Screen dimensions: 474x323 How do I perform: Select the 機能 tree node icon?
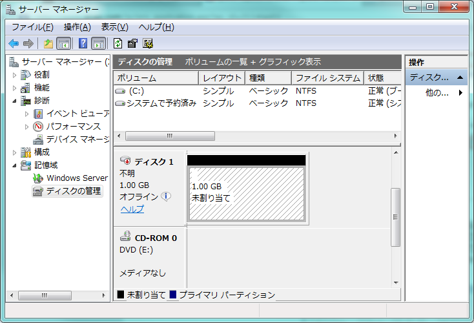[x=25, y=88]
